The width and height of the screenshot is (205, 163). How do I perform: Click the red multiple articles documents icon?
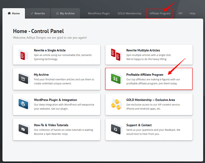click(x=116, y=55)
